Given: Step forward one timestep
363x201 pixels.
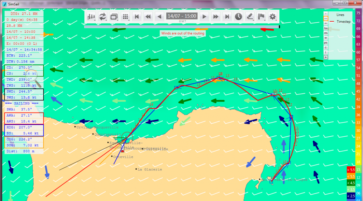Looking at the screenshot, I should click(x=204, y=16).
